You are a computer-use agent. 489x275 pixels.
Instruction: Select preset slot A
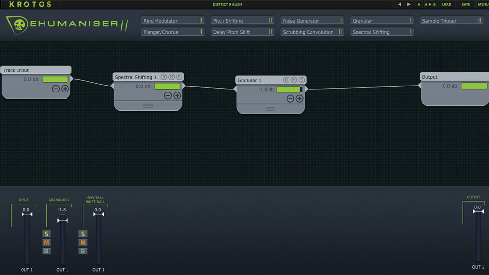[x=419, y=4]
